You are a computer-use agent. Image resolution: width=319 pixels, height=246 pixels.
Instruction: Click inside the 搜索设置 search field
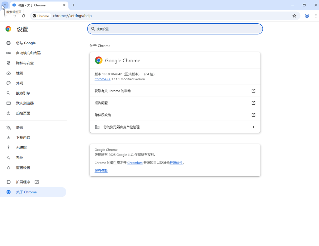point(175,29)
